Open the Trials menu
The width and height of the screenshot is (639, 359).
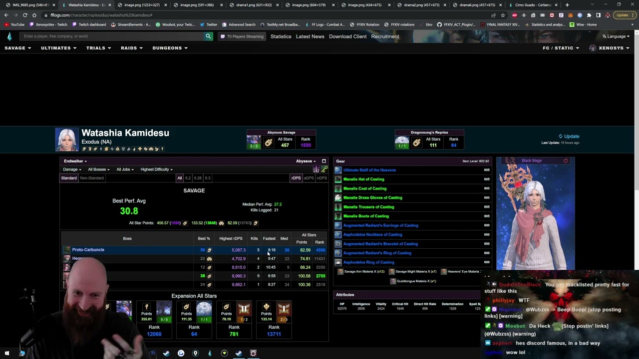click(99, 48)
